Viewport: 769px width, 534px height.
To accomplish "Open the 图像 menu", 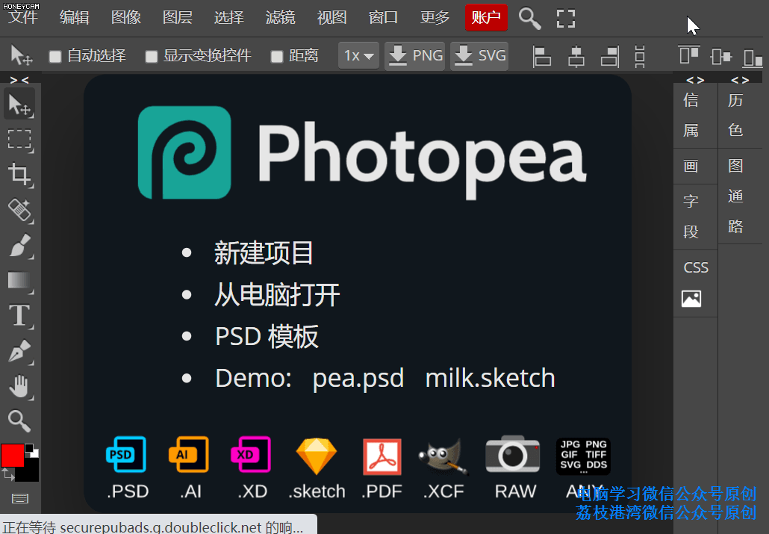I will [126, 18].
